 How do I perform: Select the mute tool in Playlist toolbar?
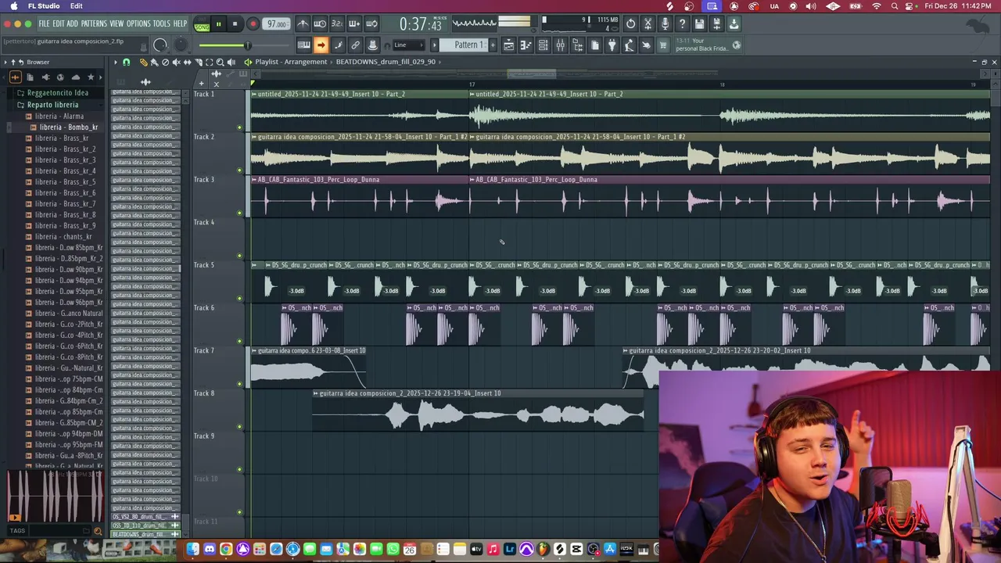pyautogui.click(x=177, y=62)
